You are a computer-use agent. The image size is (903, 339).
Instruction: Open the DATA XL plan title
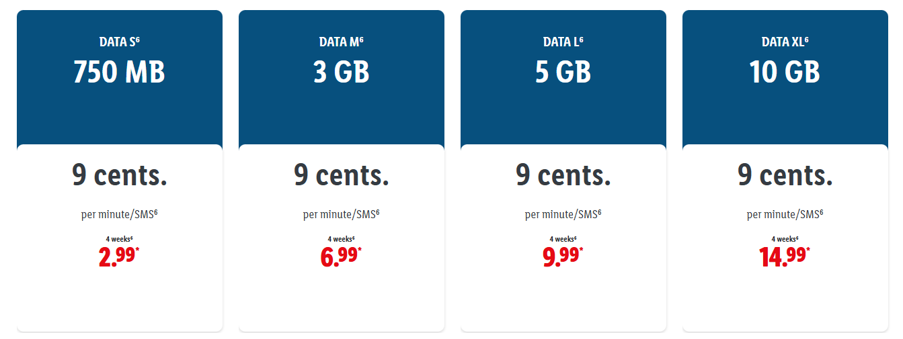[785, 42]
